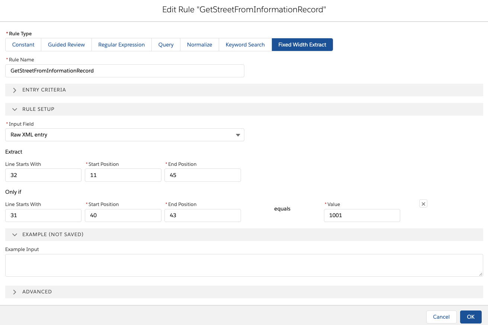
Task: Click the RULE SETUP collapse chevron
Action: [14, 109]
